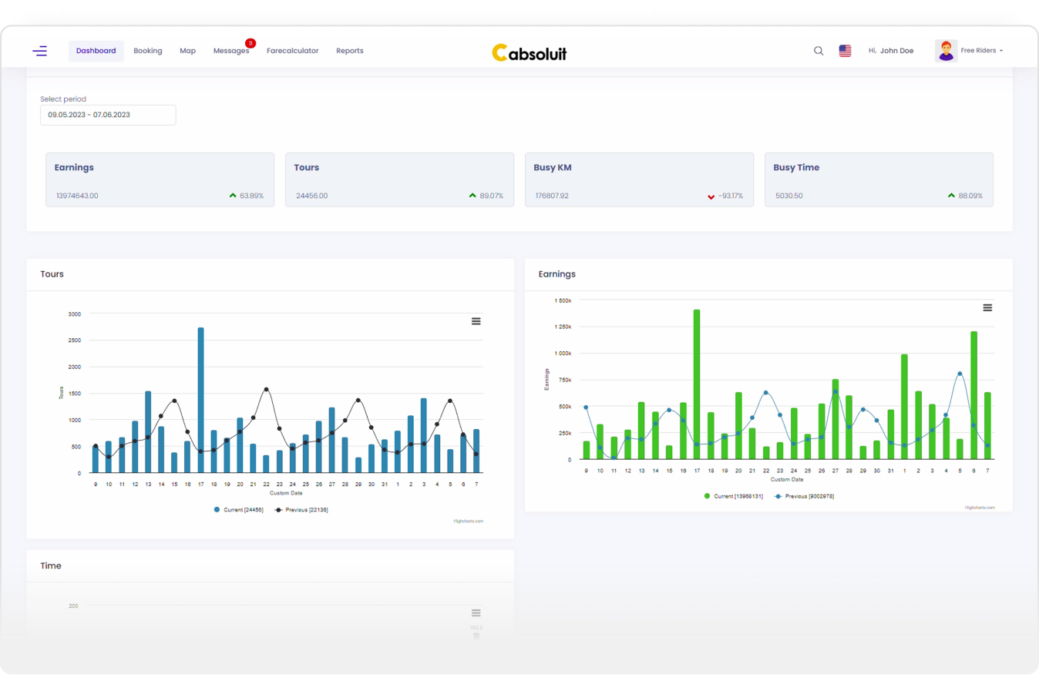Screen dimensions: 1039x691
Task: Open the hamburger sidebar menu icon
Action: click(40, 51)
